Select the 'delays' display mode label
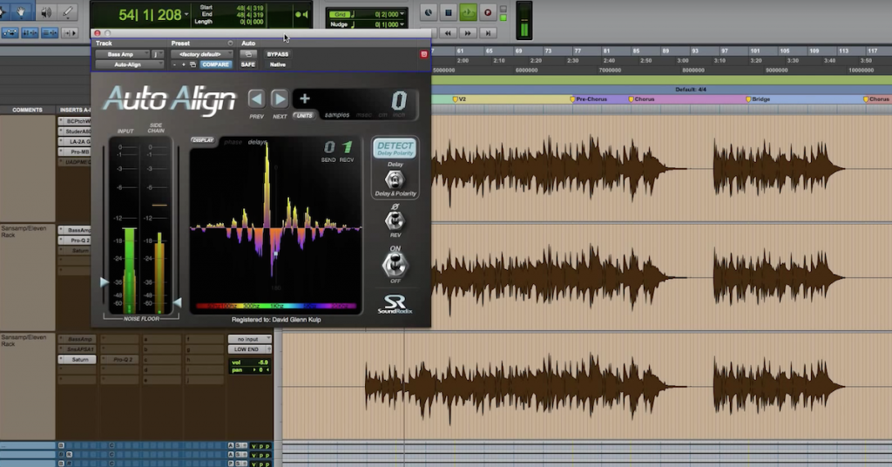Screen dimensions: 892x467 (257, 142)
